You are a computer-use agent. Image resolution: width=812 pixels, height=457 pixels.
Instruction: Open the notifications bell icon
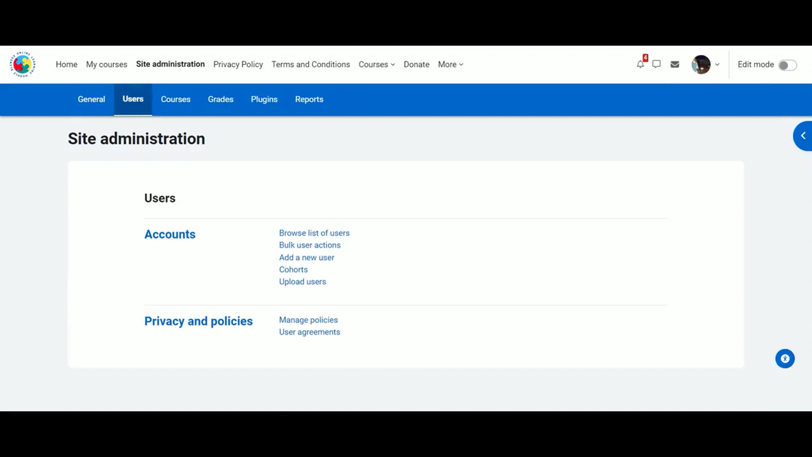tap(640, 64)
